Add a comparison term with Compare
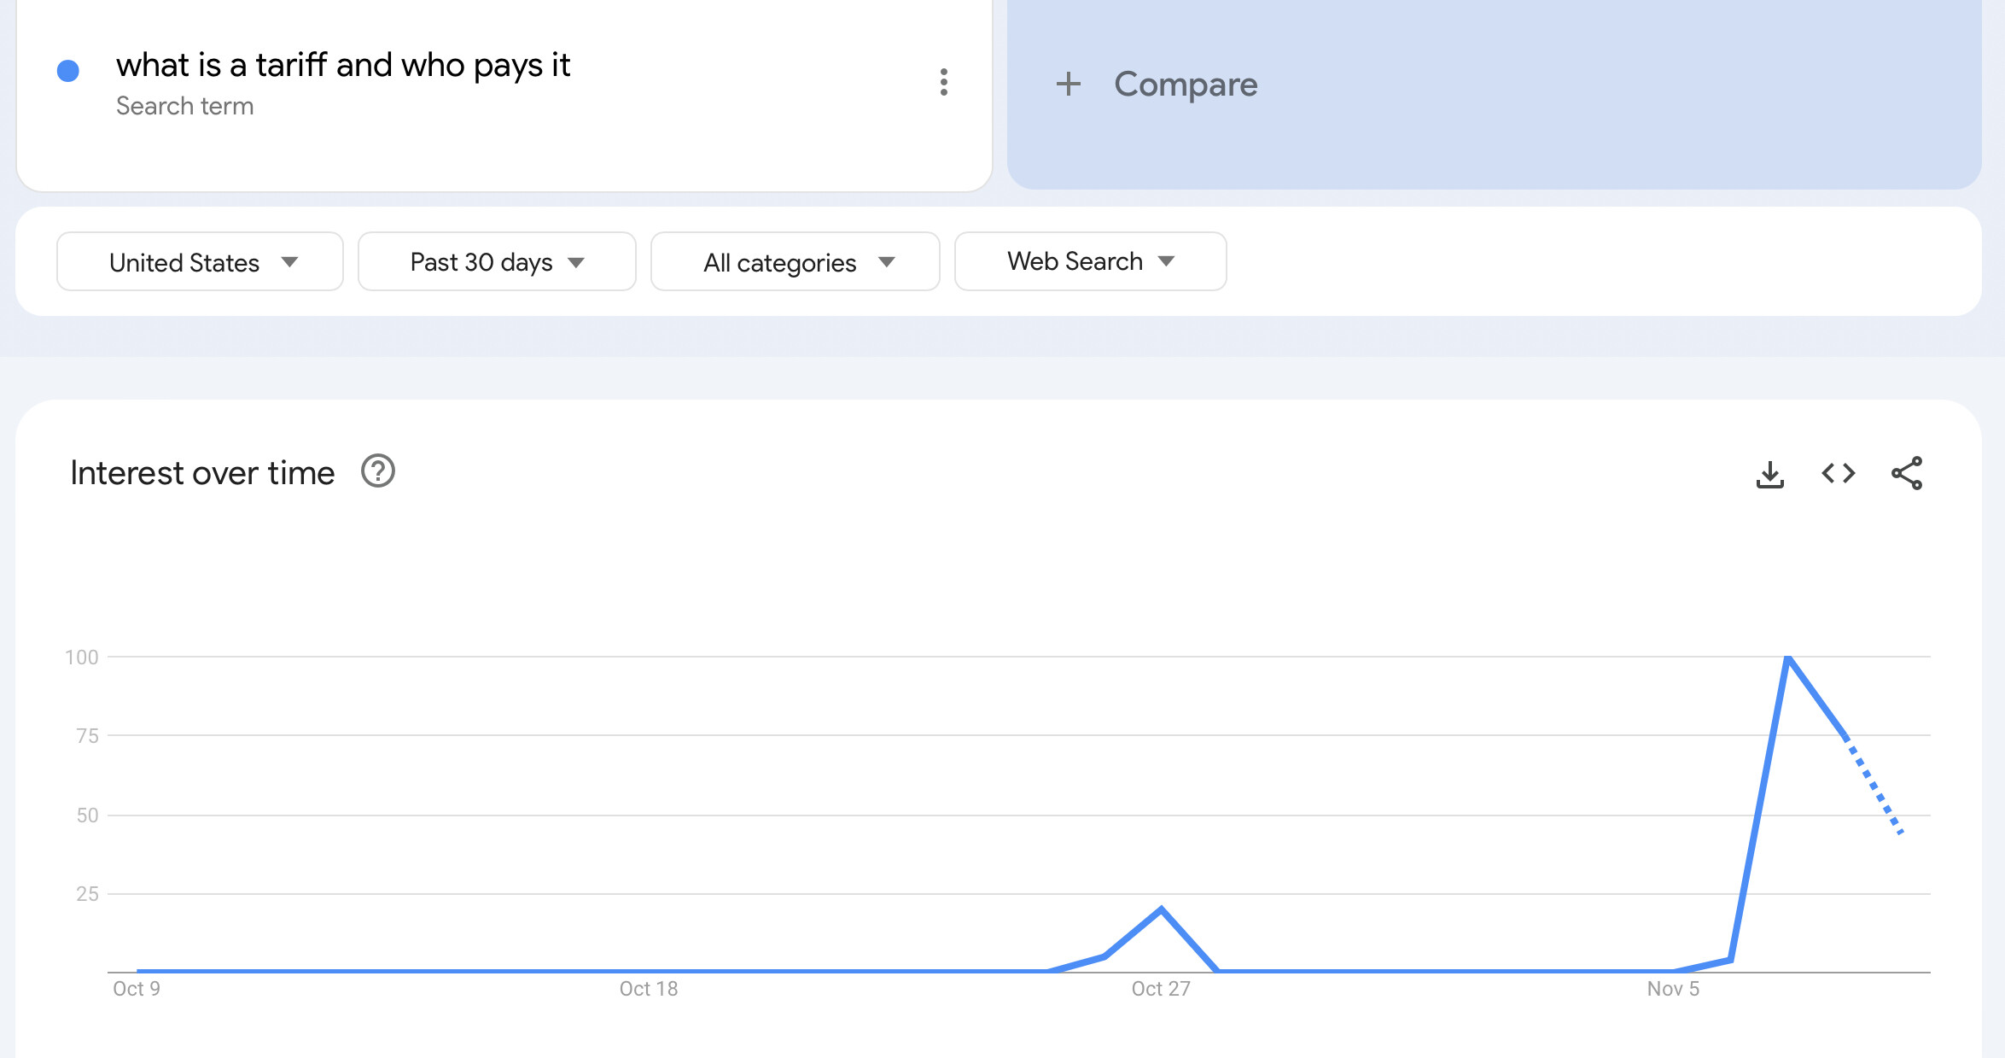Screen dimensions: 2005x1058 [x=1494, y=94]
